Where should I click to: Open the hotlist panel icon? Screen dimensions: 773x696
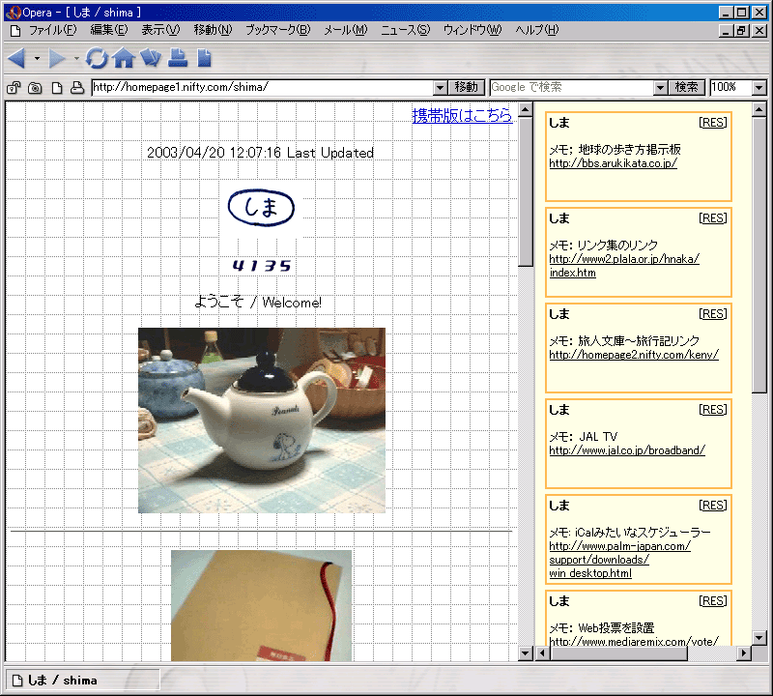[151, 58]
